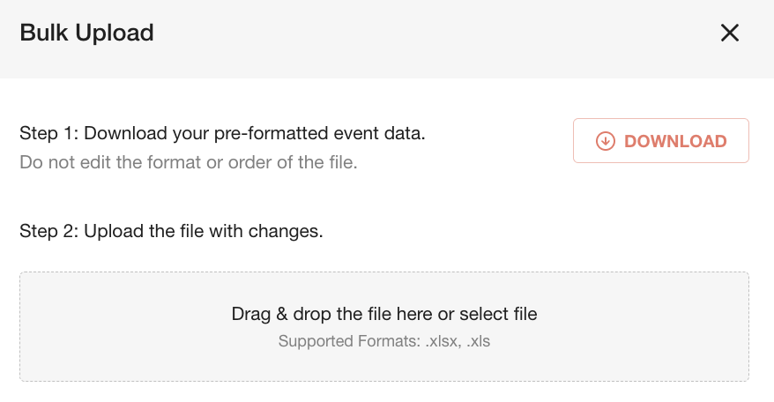Screen dimensions: 774x402
Task: Click the word 'pre-formatted' in Step 1
Action: pyautogui.click(x=271, y=134)
